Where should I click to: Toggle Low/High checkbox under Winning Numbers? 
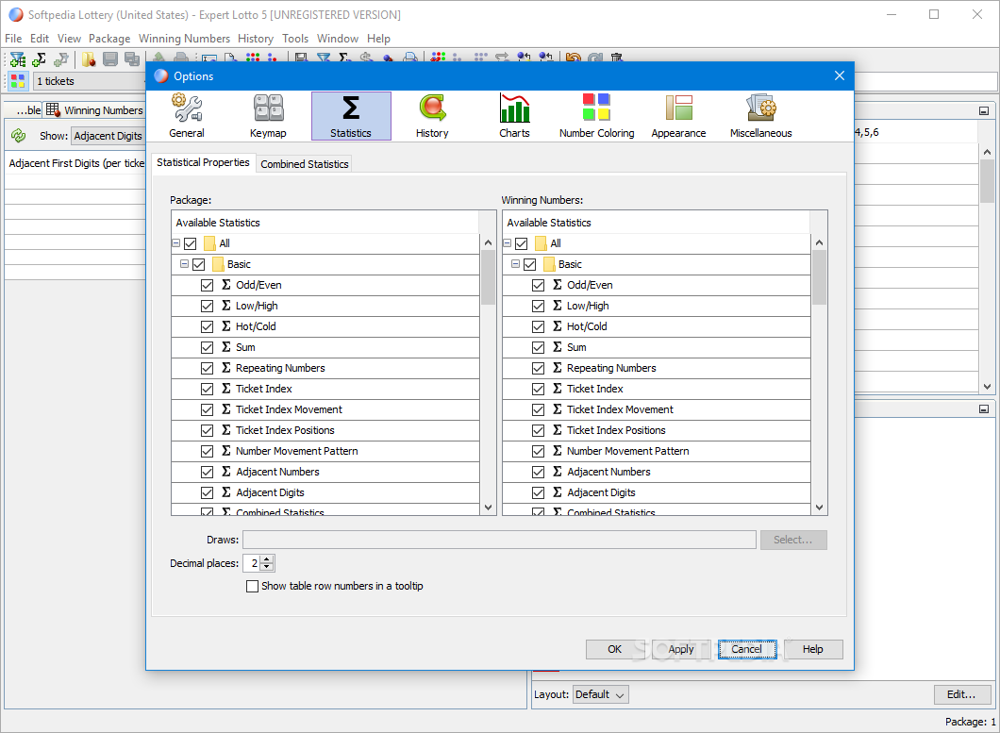click(x=539, y=307)
